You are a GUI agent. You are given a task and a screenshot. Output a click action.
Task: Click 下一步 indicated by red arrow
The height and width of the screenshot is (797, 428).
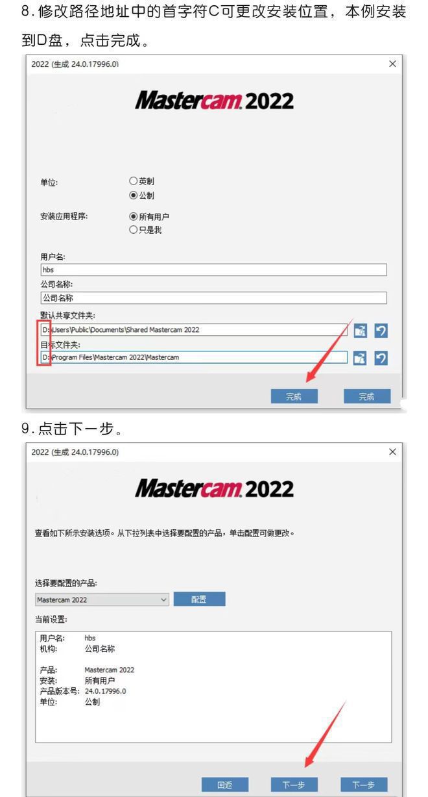pos(294,785)
